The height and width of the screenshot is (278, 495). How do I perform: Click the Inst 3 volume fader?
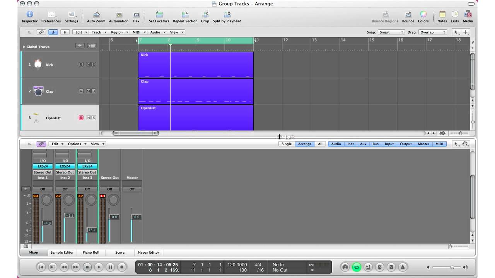point(92,230)
